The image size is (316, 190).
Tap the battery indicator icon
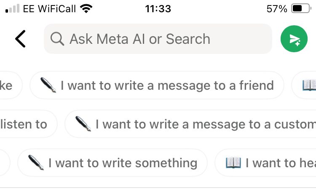301,8
